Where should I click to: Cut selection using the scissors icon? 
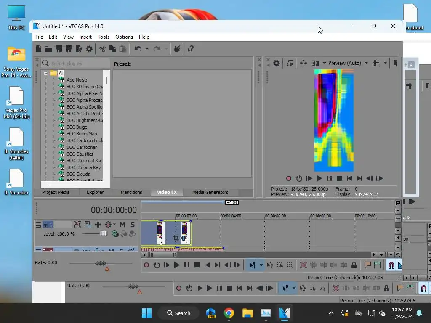point(102,49)
